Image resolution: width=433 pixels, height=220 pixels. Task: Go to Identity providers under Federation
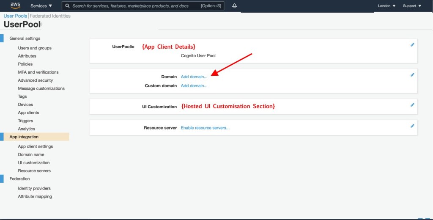(x=34, y=188)
